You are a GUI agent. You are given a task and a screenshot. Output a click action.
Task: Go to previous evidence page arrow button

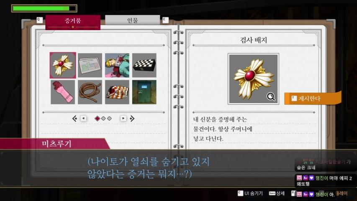coord(84,118)
